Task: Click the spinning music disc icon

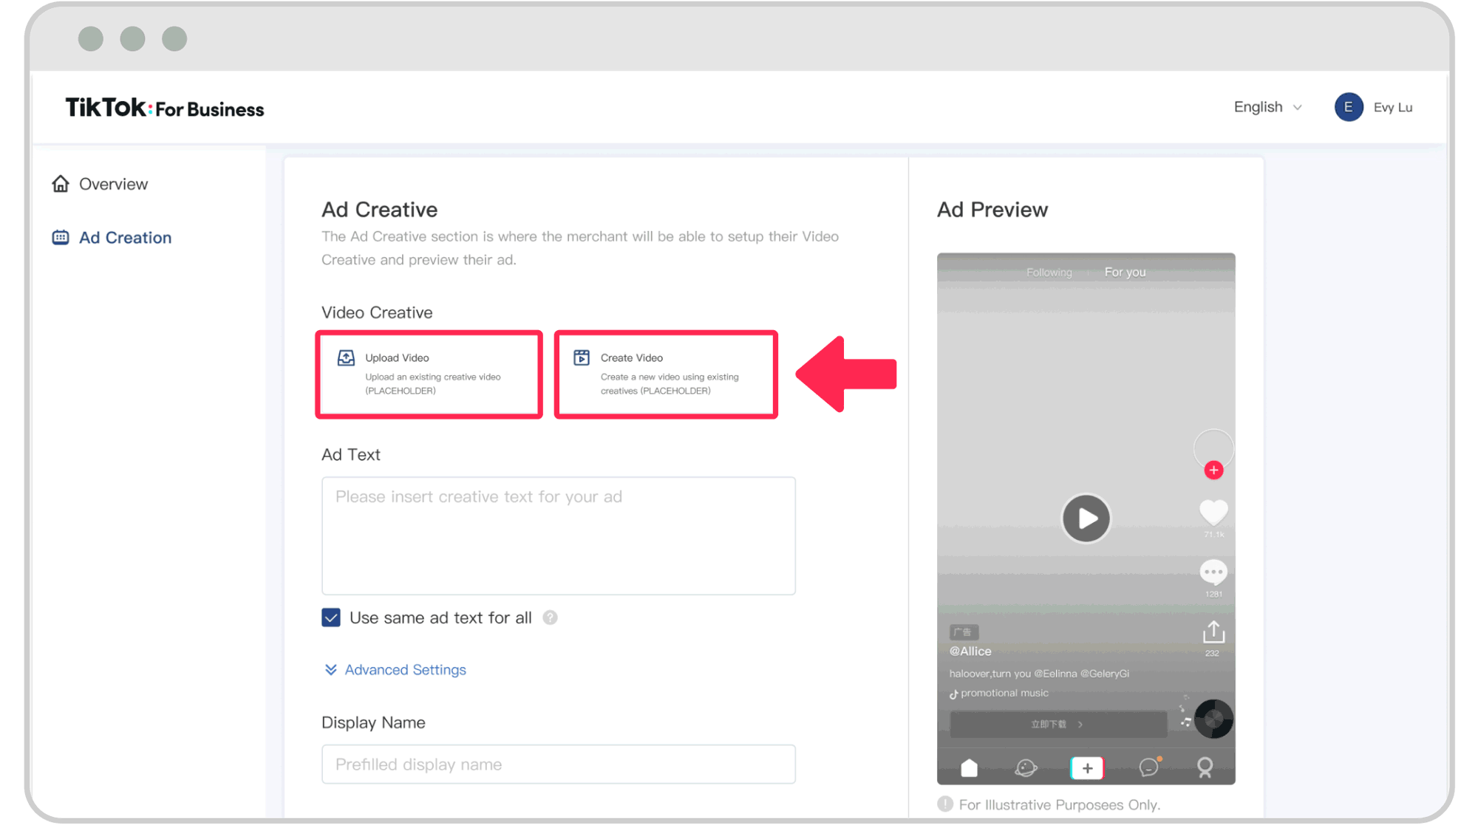Action: tap(1213, 719)
